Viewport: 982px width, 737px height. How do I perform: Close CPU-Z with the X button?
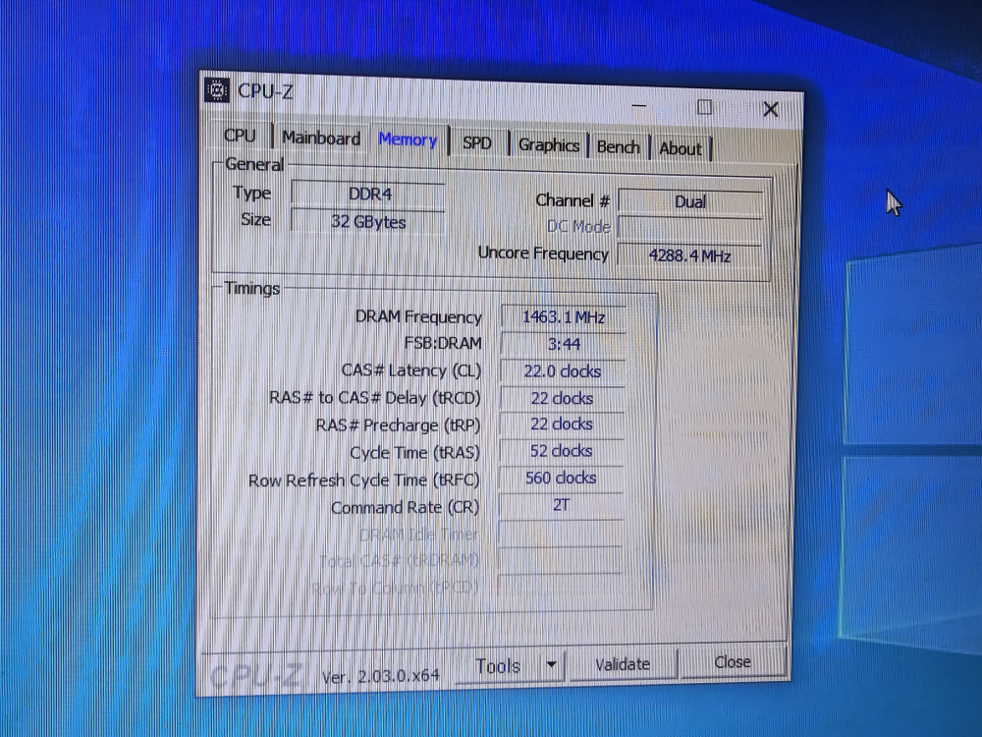click(x=770, y=110)
